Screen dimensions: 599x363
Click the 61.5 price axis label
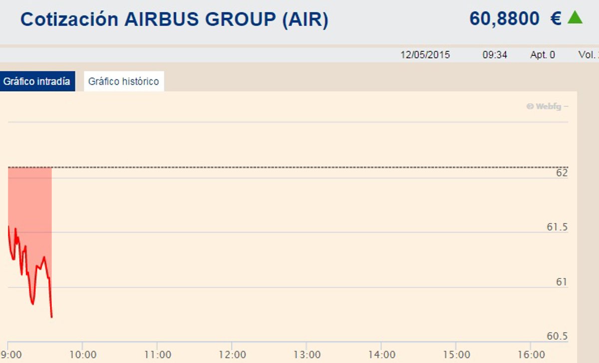click(557, 228)
